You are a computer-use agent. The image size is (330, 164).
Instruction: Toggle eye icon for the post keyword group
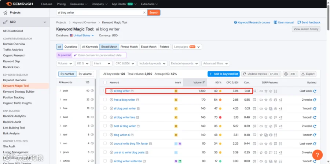tap(92, 91)
